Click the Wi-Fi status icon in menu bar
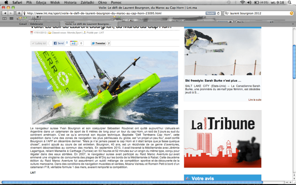 click(x=241, y=3)
